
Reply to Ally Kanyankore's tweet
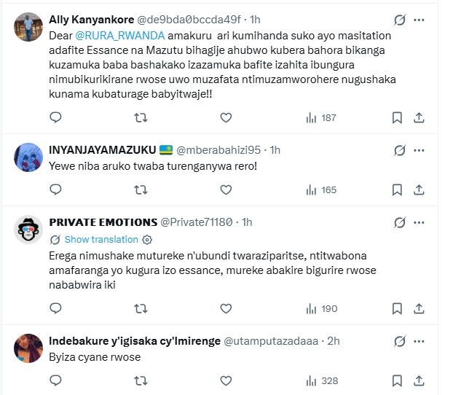55,117
